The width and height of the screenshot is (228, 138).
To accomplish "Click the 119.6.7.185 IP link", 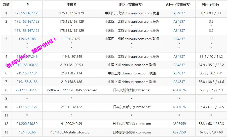I will pos(27,39).
